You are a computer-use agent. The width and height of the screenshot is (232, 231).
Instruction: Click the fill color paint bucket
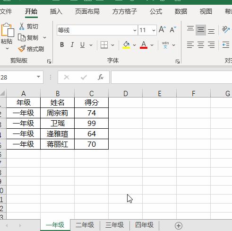tap(126, 45)
